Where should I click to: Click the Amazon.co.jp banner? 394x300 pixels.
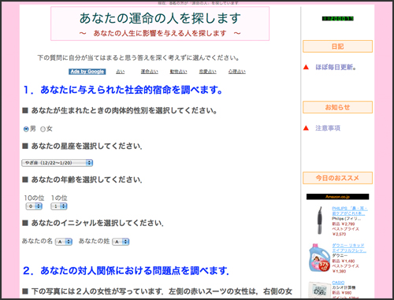(337, 197)
